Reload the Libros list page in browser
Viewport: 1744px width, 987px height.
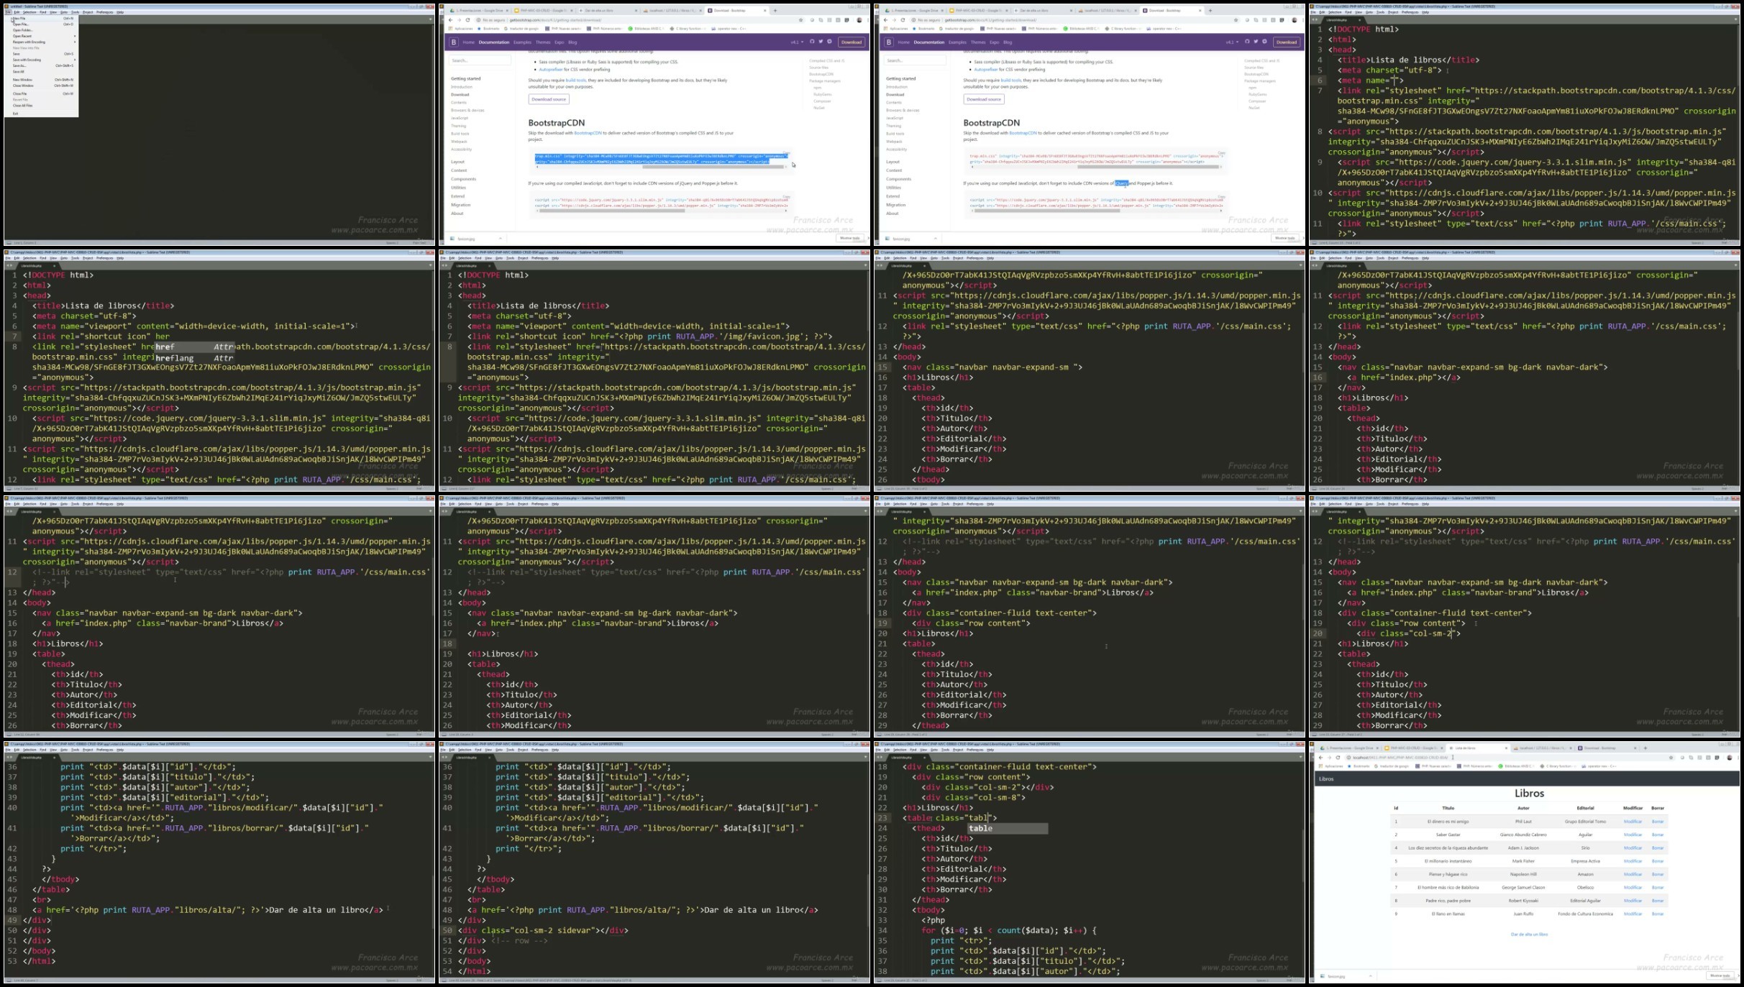(1338, 757)
